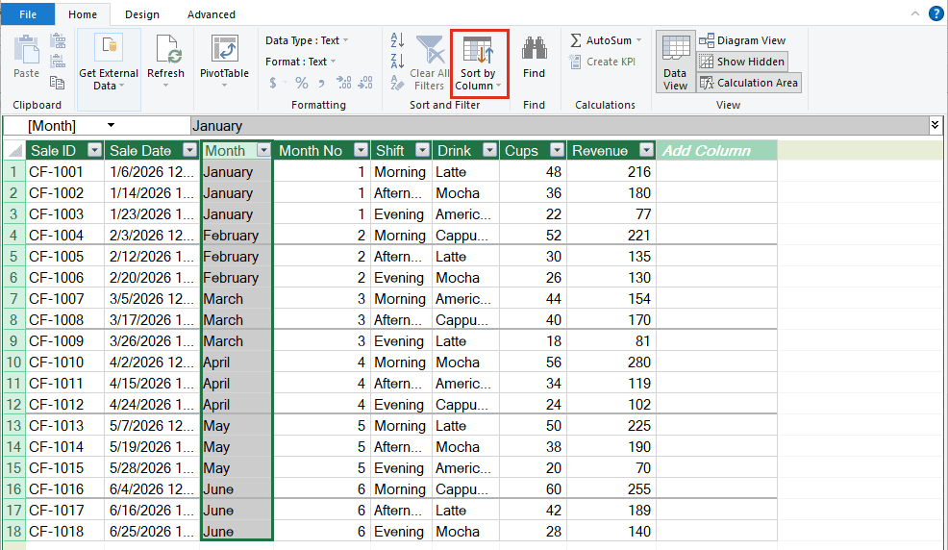Screen dimensions: 948x550
Task: Switch to Data View
Action: [675, 62]
